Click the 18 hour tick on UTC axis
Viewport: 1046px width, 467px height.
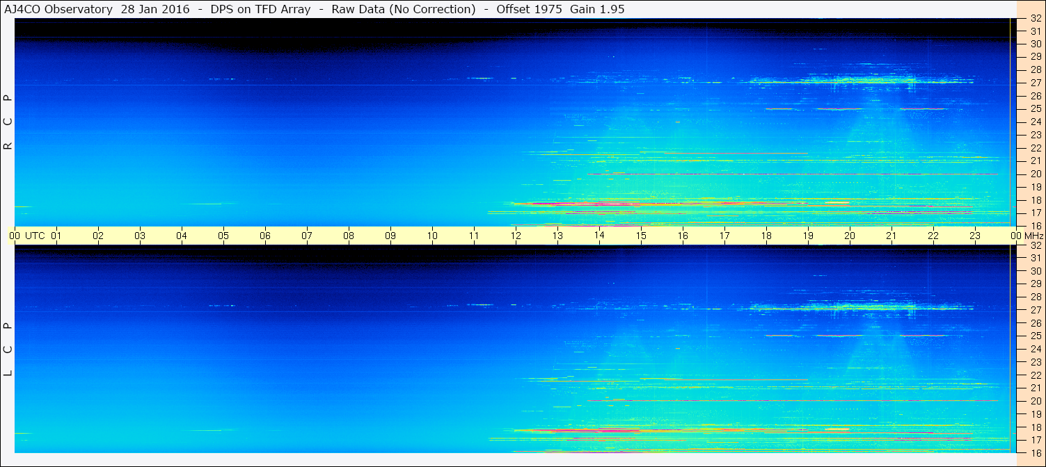(766, 236)
